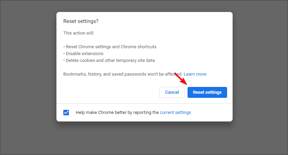
Task: Uncheck the Help make Chrome better checkbox
Action: pyautogui.click(x=66, y=112)
